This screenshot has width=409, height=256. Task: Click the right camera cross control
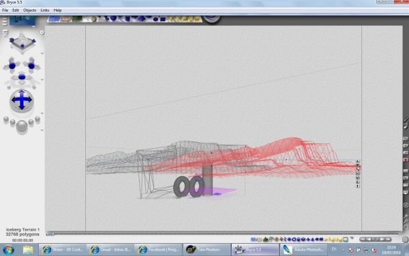click(x=31, y=66)
